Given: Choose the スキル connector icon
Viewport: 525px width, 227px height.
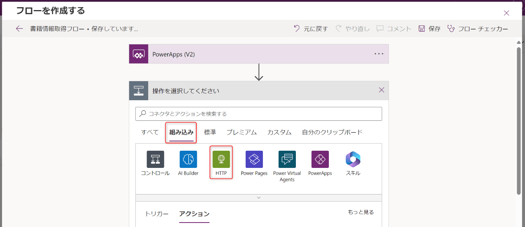Looking at the screenshot, I should (x=353, y=159).
